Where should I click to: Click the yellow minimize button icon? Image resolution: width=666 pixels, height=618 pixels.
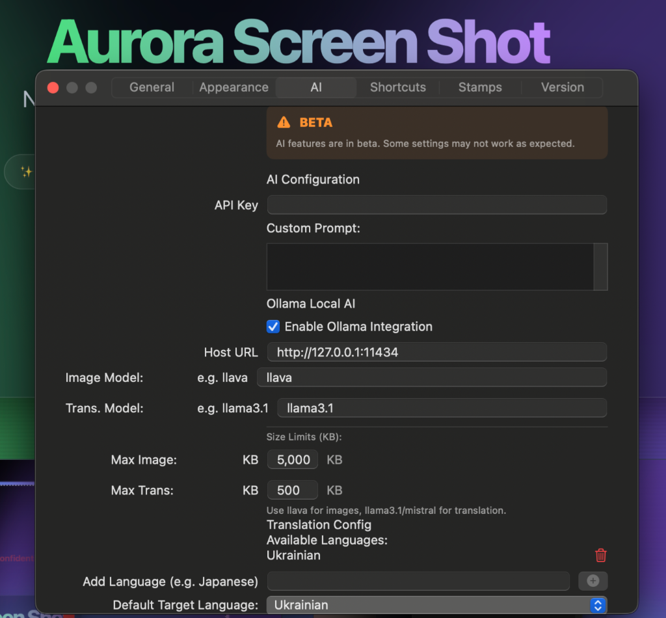72,87
